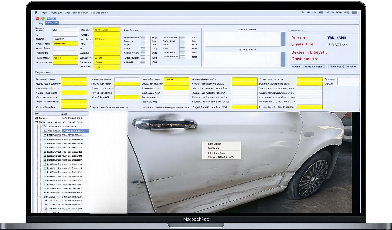Click the 'YAUR AMK' blue text

click(x=337, y=38)
